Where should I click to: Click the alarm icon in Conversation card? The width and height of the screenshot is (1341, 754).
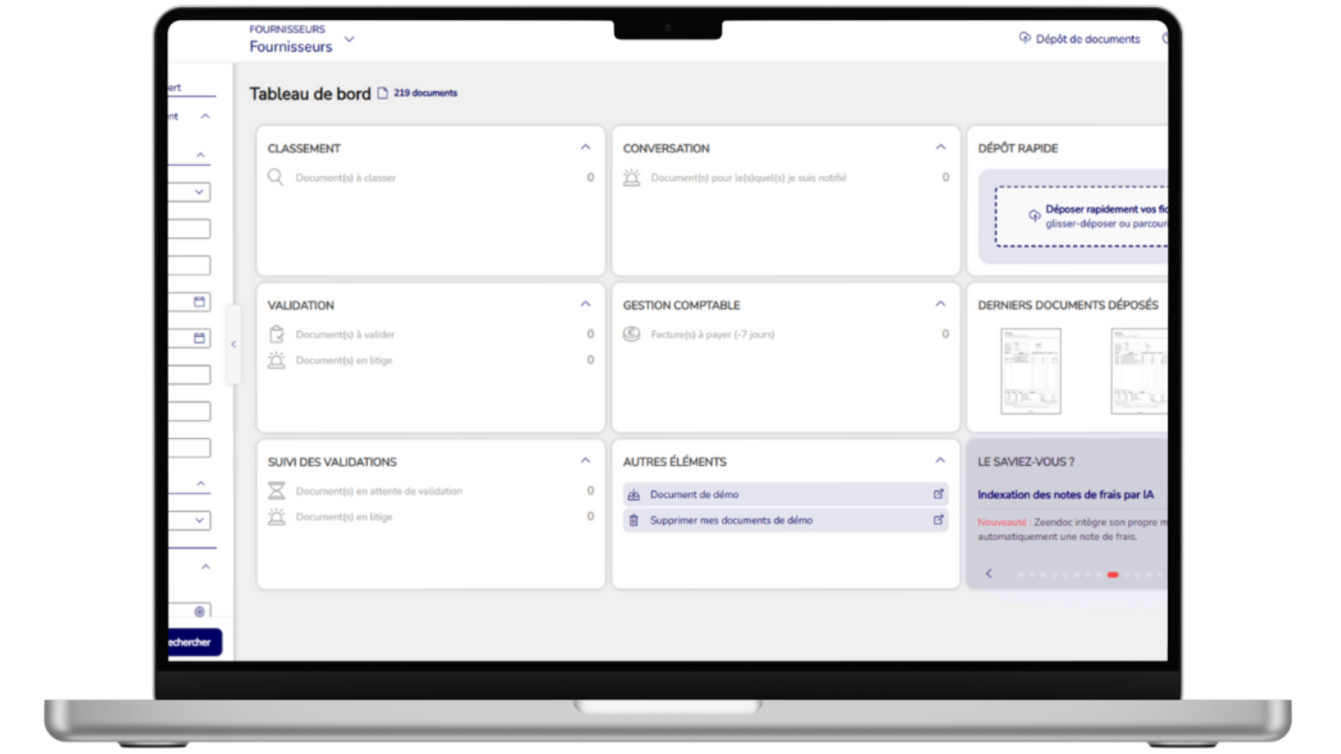(x=632, y=178)
